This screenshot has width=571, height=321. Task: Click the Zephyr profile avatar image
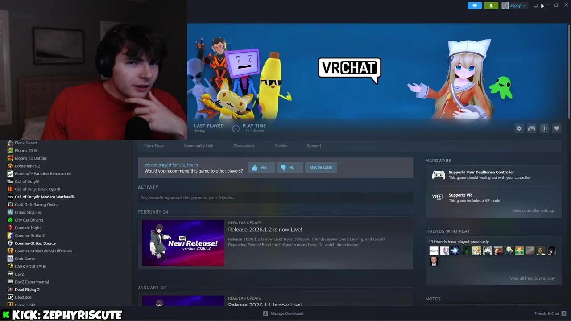[x=505, y=5]
